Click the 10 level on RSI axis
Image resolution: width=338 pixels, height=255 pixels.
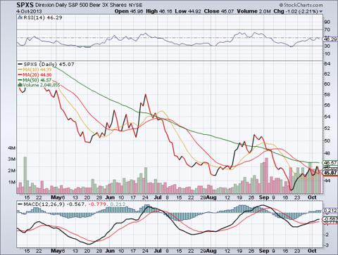point(327,54)
